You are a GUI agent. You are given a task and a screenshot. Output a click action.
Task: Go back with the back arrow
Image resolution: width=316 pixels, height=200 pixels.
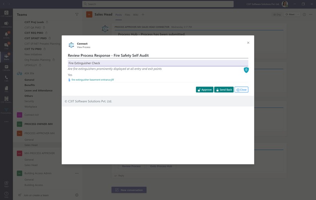coord(4,4)
